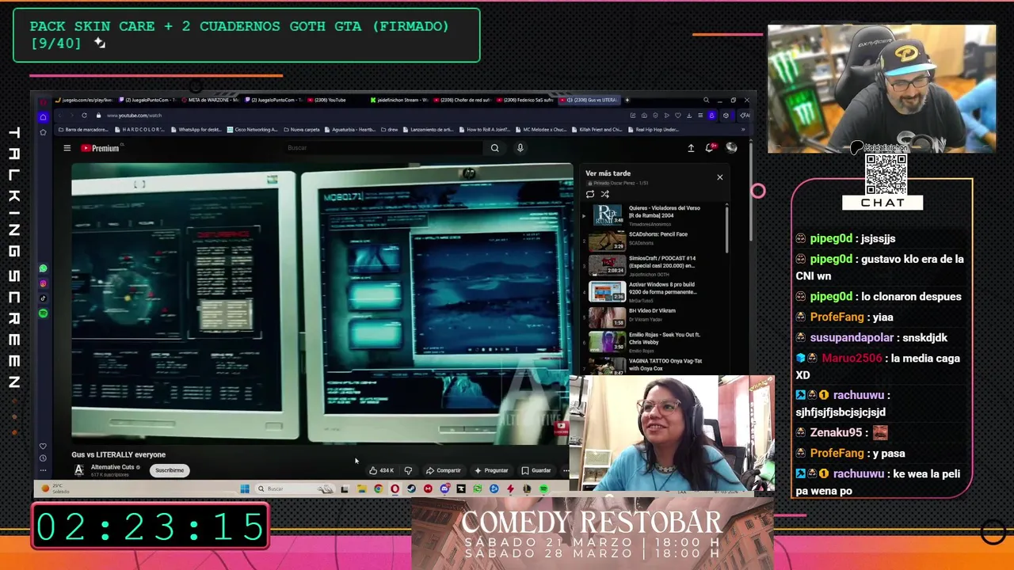Toggle playlist shuffle in Ver más tarde

(x=604, y=194)
